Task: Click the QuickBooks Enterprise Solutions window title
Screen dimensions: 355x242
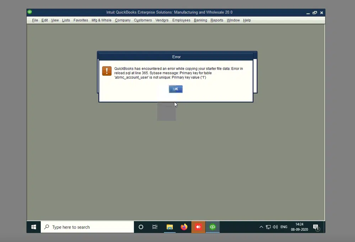Action: (x=170, y=12)
